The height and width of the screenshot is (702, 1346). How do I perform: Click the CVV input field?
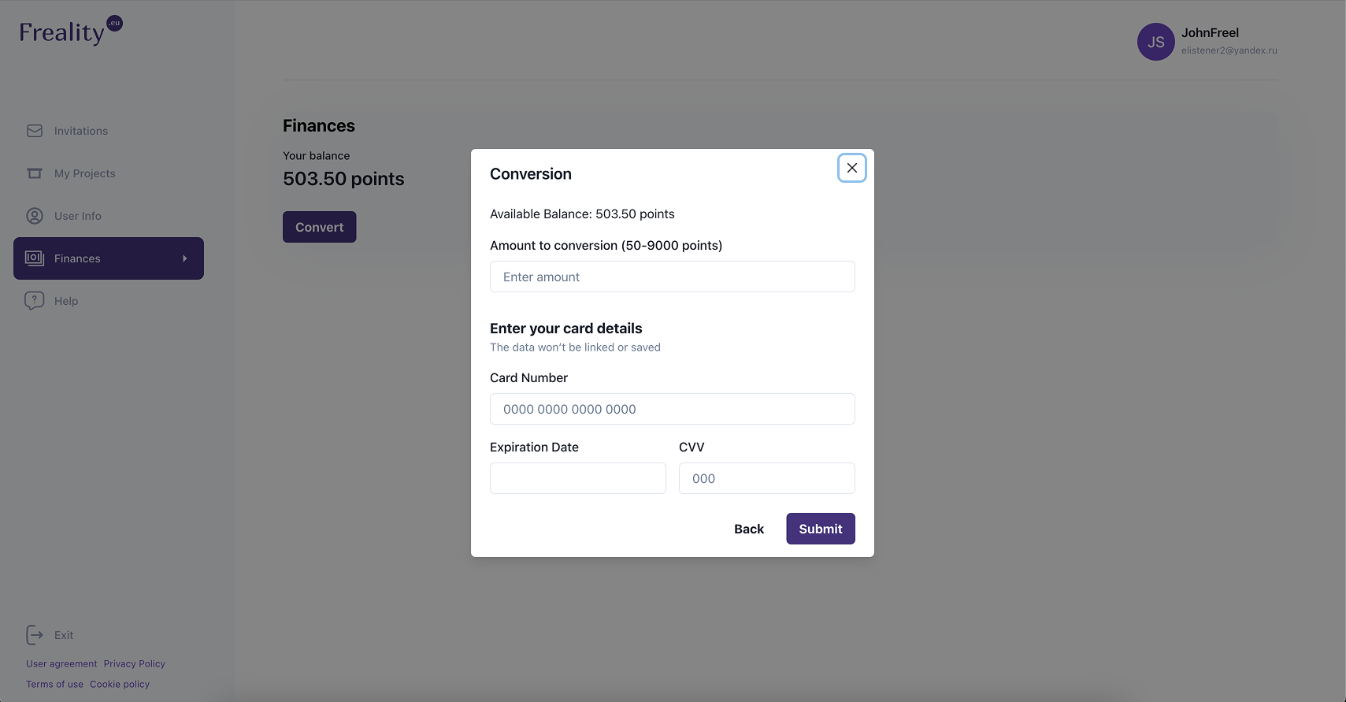pyautogui.click(x=766, y=478)
